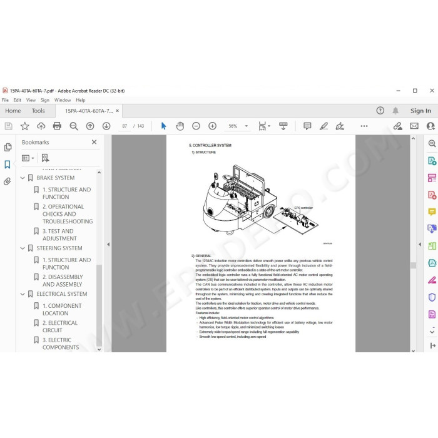
Task: Toggle the Bookmarks panel icon
Action: tap(8, 164)
